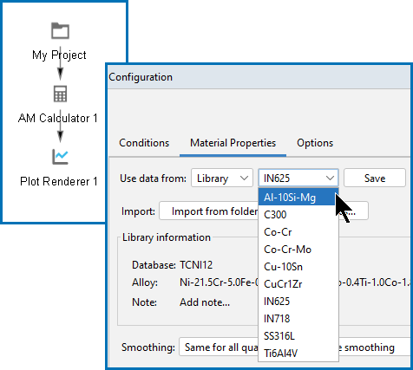Image resolution: width=413 pixels, height=370 pixels.
Task: Click the Import from folder button
Action: pos(208,211)
